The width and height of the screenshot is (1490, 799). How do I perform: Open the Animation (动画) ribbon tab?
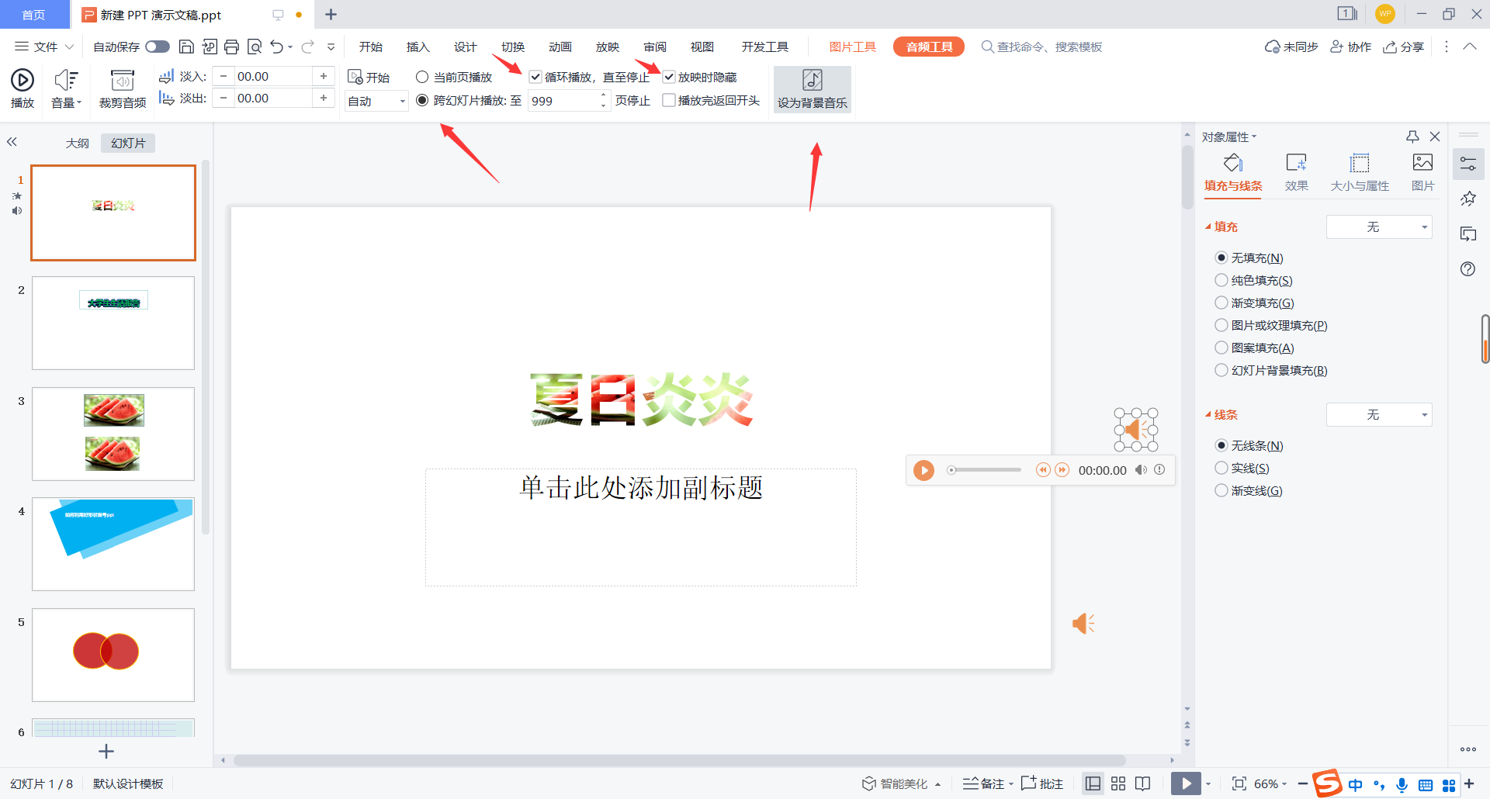(x=560, y=47)
